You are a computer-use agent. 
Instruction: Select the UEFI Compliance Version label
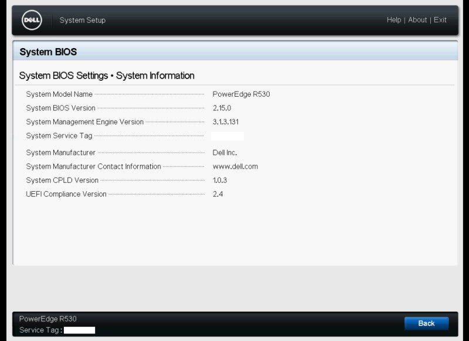coord(66,195)
